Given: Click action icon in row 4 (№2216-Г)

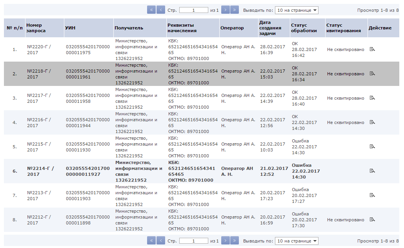Looking at the screenshot, I should (x=372, y=122).
